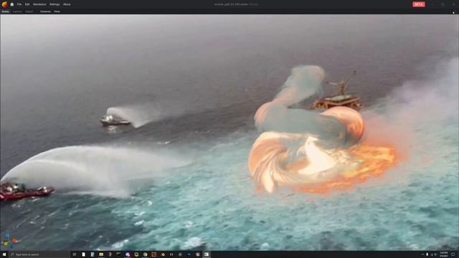Click the axis orientation gizmo in the viewport
Screen dimensions: 459x258
[x=9, y=241]
